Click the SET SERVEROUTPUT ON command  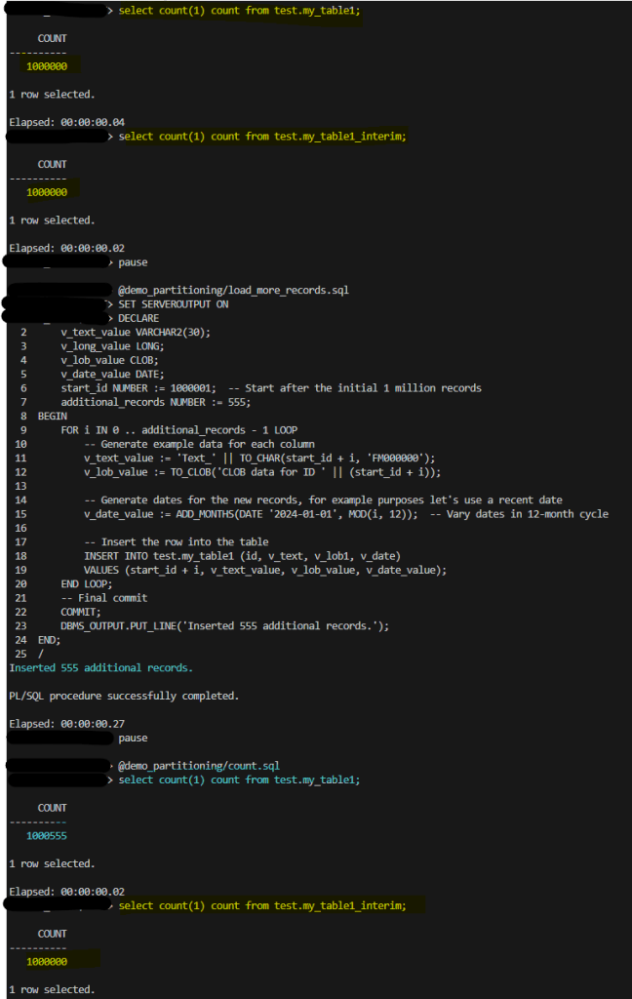click(x=174, y=304)
